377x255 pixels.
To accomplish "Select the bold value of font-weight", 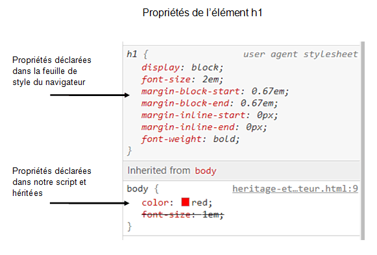I will tap(224, 139).
